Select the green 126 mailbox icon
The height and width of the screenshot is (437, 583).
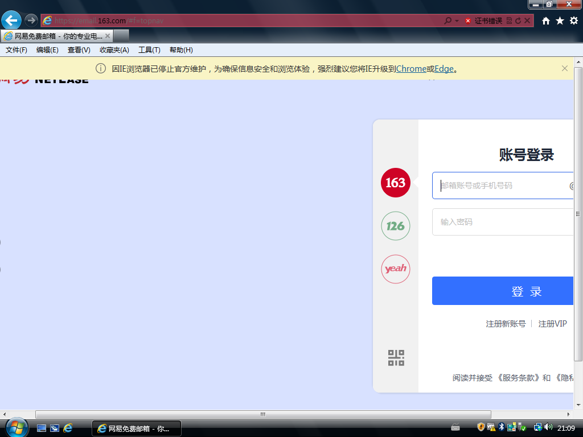tap(395, 226)
